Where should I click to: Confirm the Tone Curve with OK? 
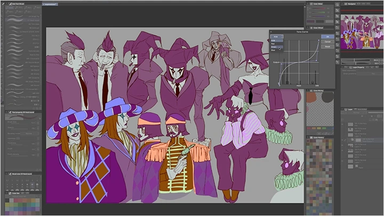coord(328,37)
